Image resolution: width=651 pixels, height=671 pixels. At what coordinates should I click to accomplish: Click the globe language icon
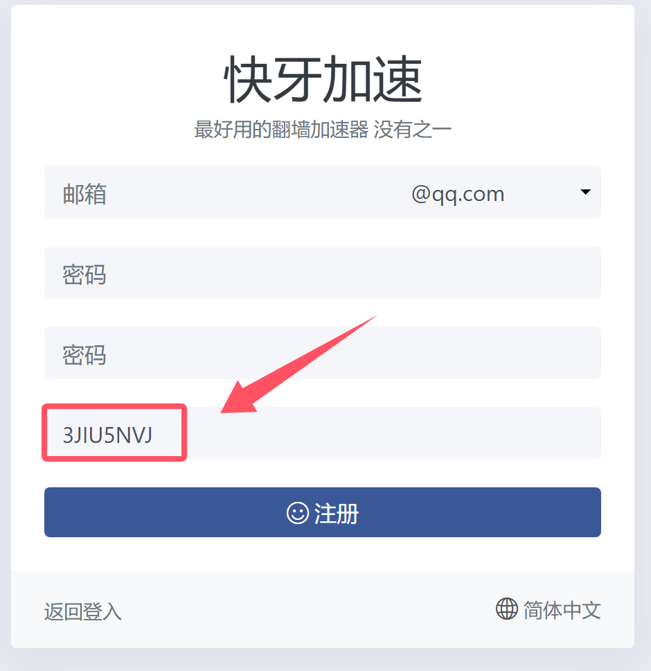[x=507, y=609]
